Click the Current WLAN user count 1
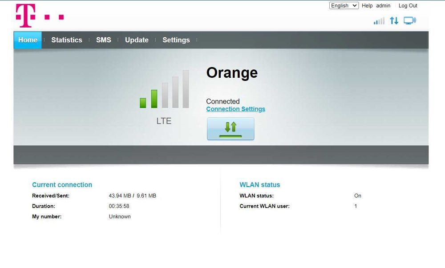The image size is (445, 268). click(x=356, y=206)
